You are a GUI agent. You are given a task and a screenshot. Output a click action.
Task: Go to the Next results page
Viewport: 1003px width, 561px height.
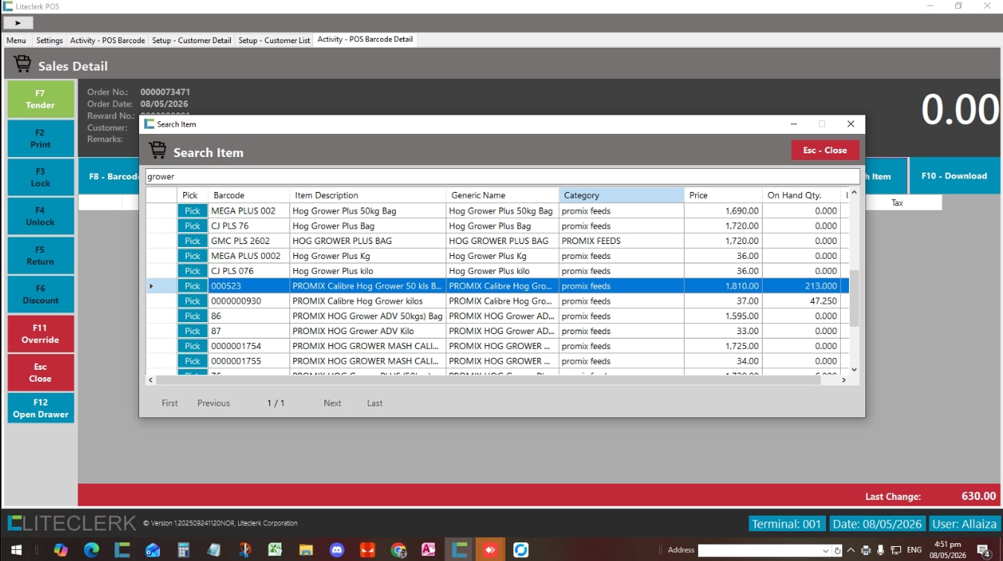333,403
